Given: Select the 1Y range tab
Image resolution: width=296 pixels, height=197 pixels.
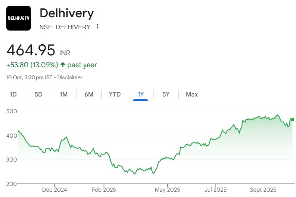Looking at the screenshot, I should pos(141,94).
